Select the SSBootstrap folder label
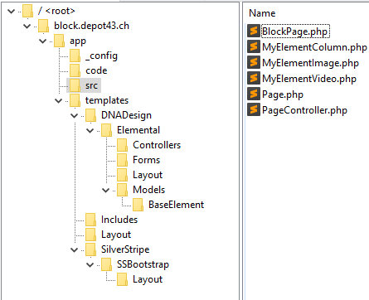Screen dimensions: 369x300 coord(143,264)
